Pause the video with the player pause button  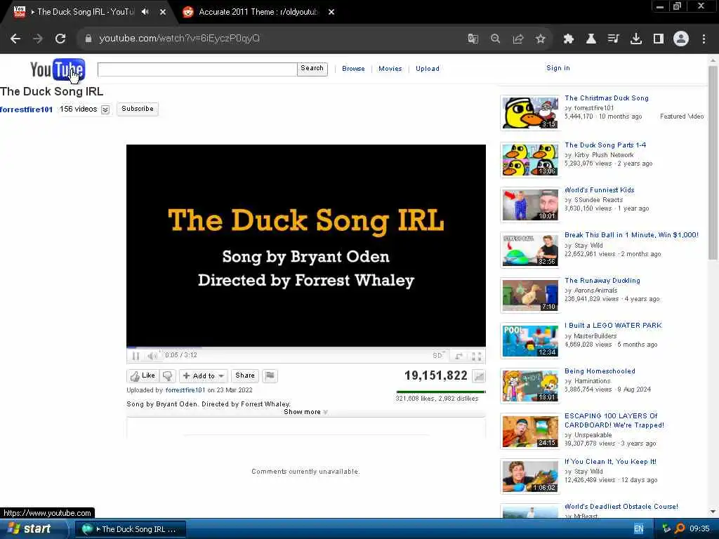click(x=136, y=355)
